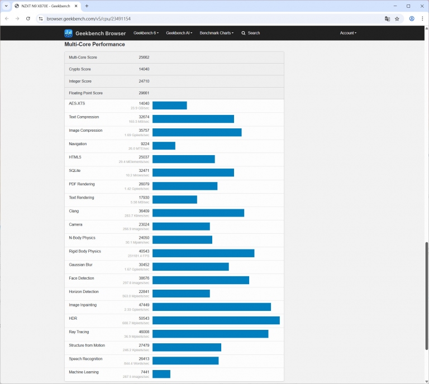
Task: Click the scrollbar up arrow
Action: (x=426, y=28)
